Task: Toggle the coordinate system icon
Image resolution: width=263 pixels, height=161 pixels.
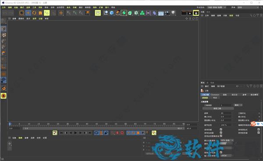Action: 87,13
